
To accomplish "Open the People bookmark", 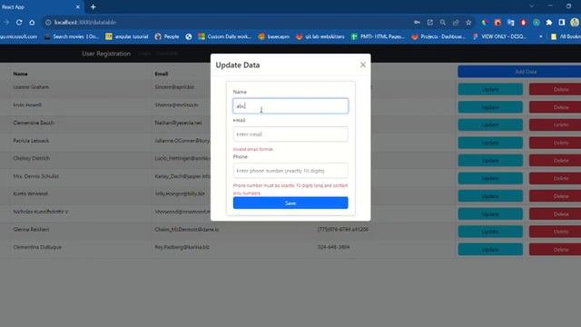I will tap(167, 36).
